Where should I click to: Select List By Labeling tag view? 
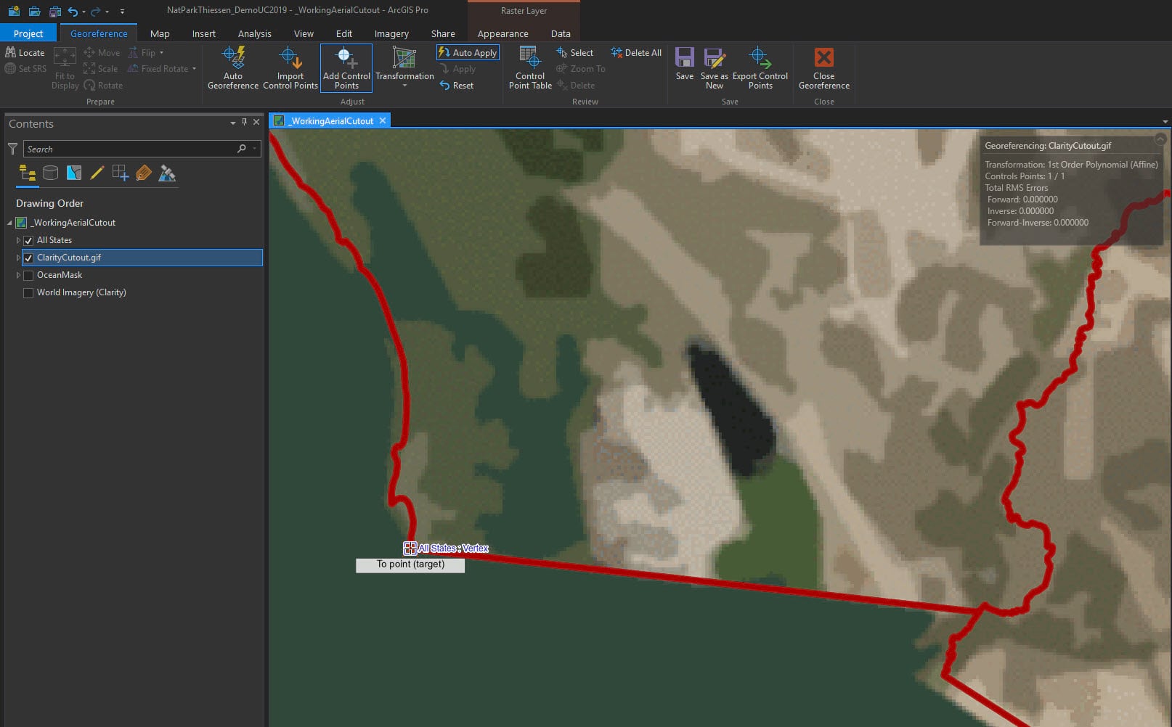pos(144,173)
